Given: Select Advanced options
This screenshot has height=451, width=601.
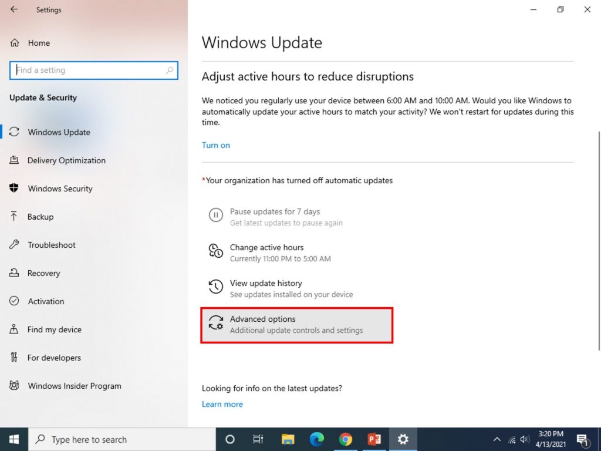Looking at the screenshot, I should click(297, 325).
